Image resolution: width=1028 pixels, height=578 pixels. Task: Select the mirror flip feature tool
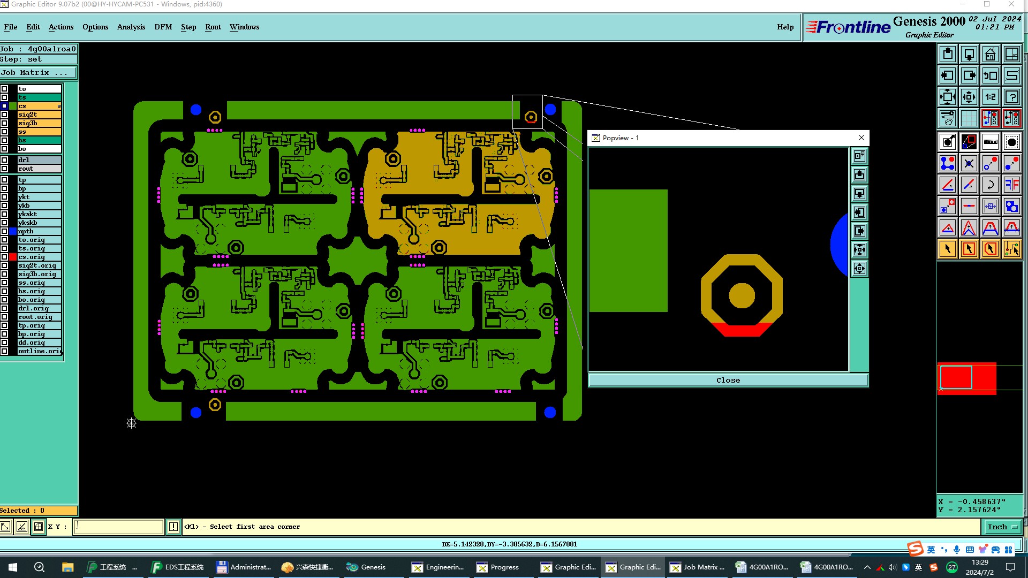1011,185
